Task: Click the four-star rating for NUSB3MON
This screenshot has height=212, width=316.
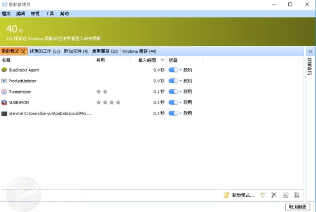Action: tap(108, 102)
